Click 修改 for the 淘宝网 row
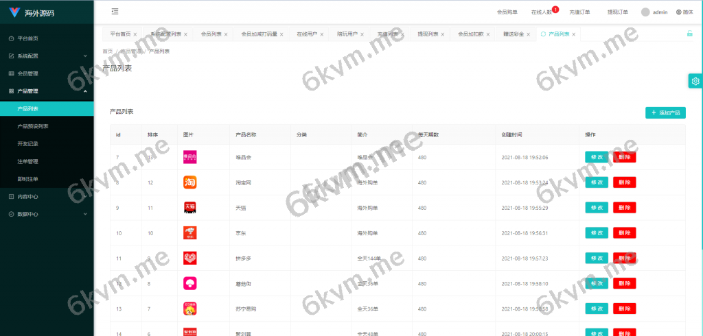703x336 pixels. (x=597, y=182)
